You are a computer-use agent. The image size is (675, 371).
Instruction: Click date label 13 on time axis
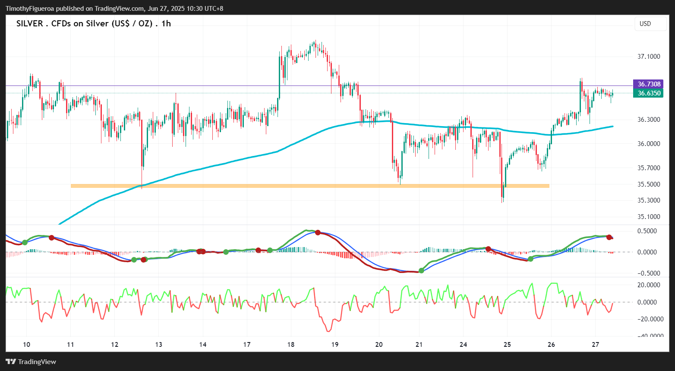point(159,345)
